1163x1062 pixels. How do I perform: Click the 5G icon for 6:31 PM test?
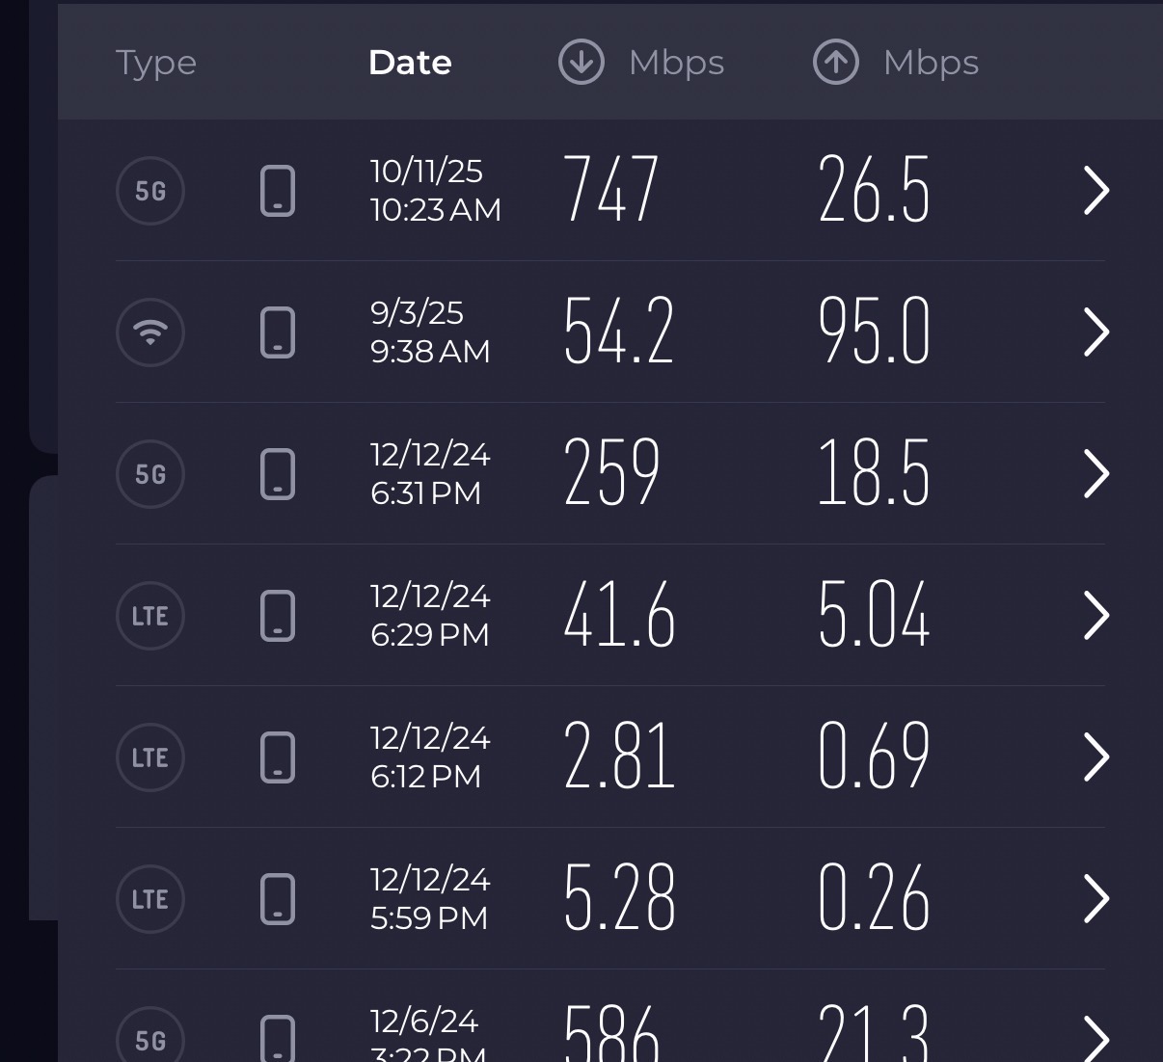[150, 474]
